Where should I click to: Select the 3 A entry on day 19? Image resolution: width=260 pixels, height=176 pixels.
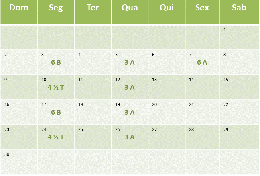coord(130,112)
